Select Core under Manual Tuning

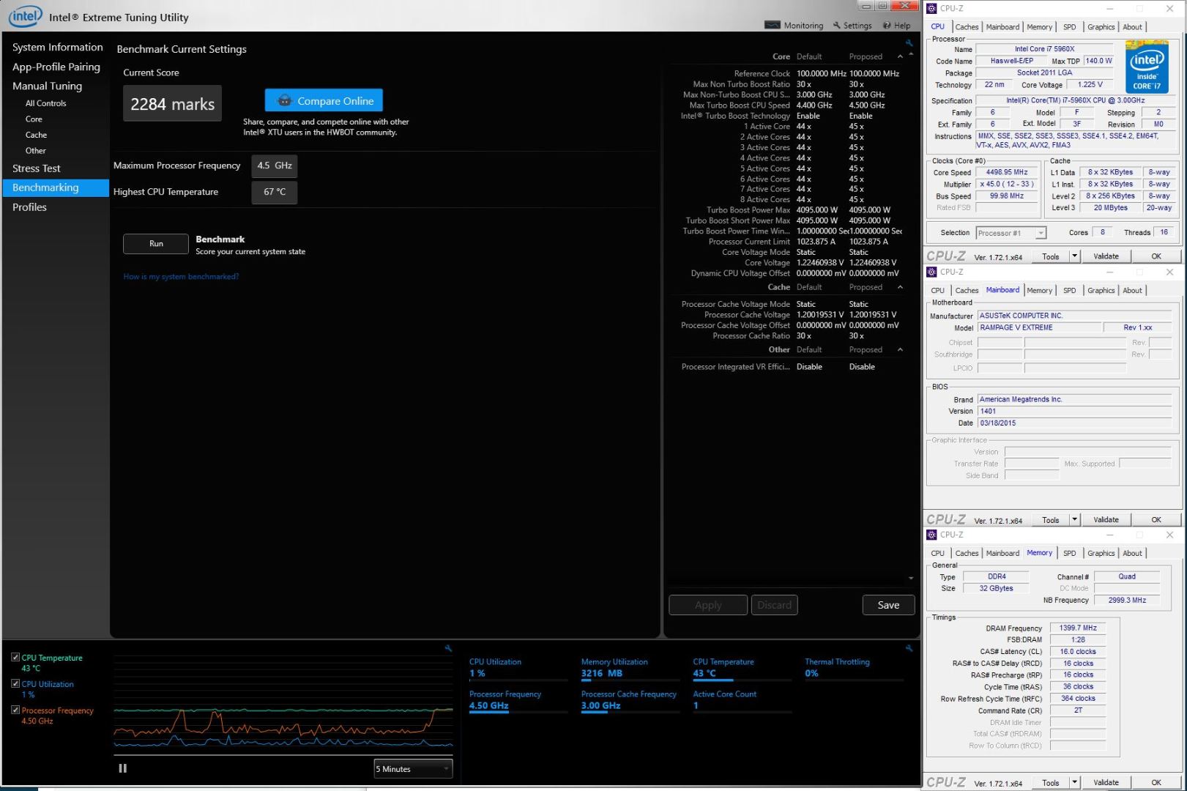34,119
